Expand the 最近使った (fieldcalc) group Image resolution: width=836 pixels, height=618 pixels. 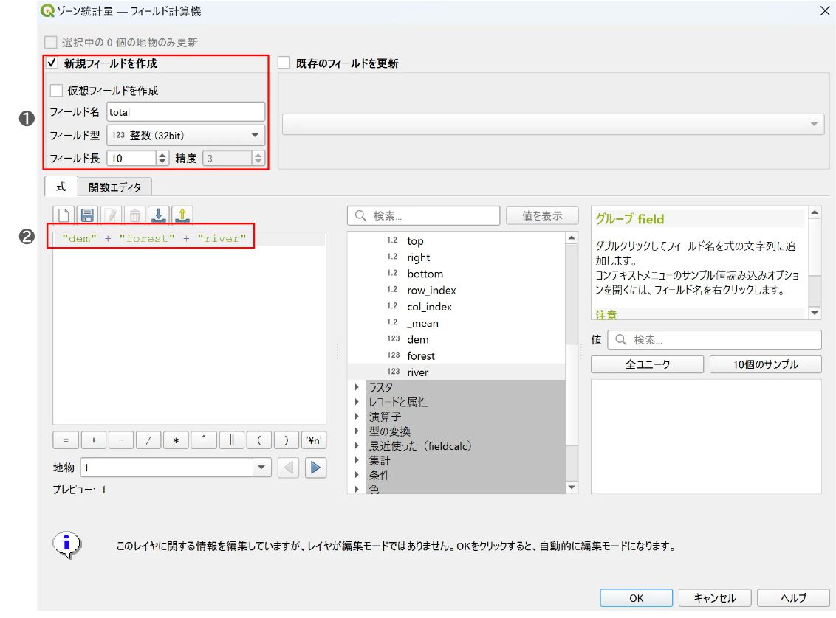(x=357, y=445)
